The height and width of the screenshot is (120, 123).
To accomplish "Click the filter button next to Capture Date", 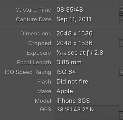I will (121, 19).
